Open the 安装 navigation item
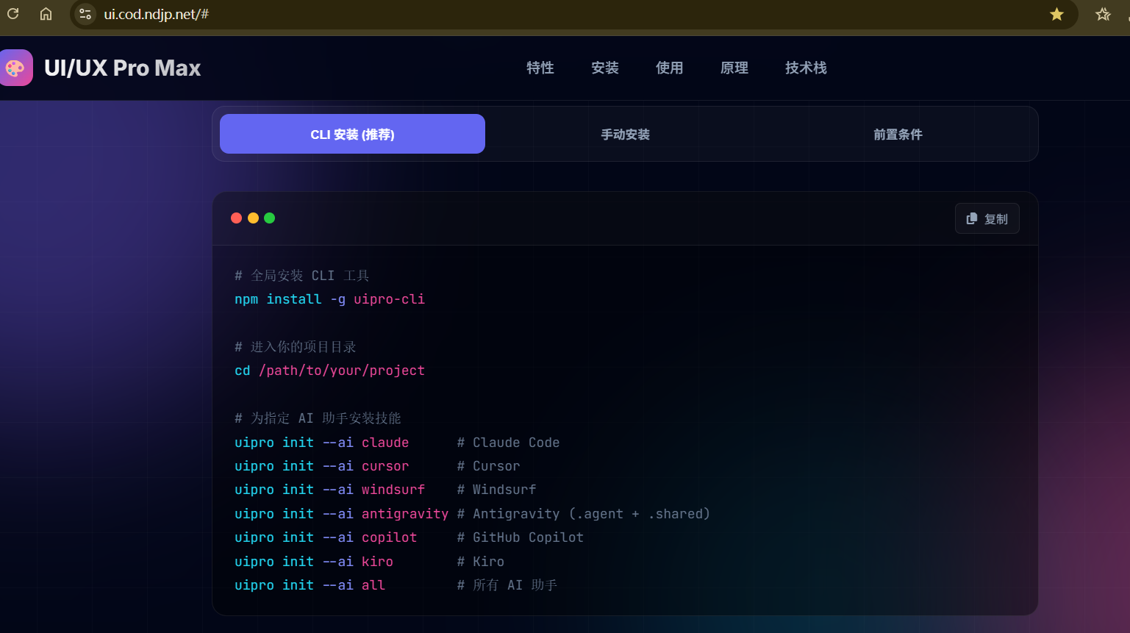The image size is (1130, 633). [x=604, y=67]
